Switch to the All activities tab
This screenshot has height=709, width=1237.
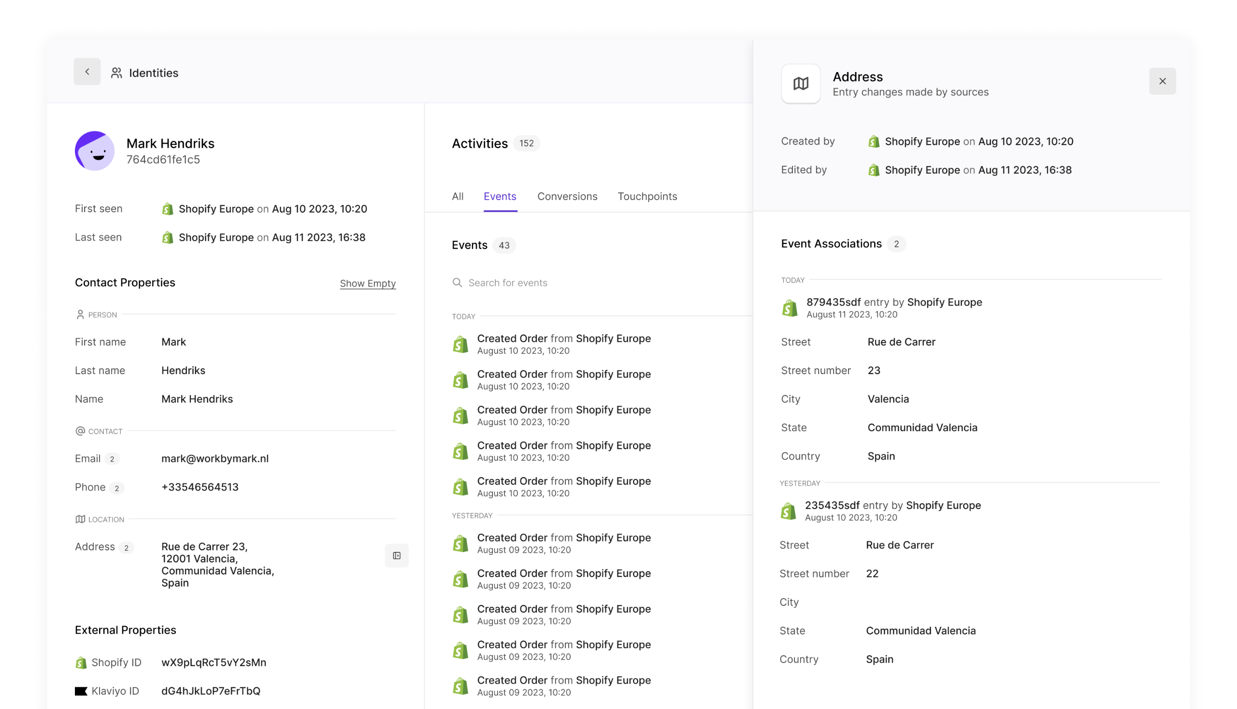tap(457, 196)
